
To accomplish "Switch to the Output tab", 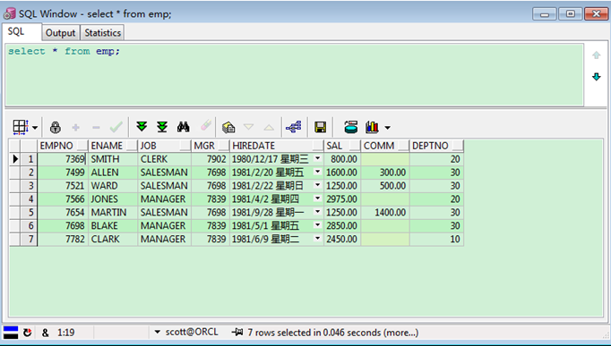I will 60,33.
